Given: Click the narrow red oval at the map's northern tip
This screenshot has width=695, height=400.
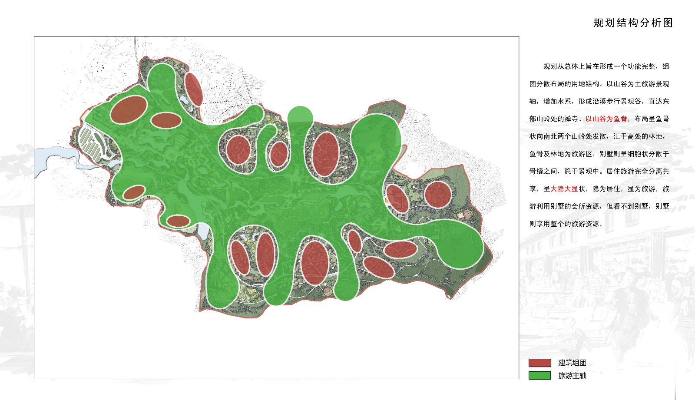Looking at the screenshot, I should 194,89.
